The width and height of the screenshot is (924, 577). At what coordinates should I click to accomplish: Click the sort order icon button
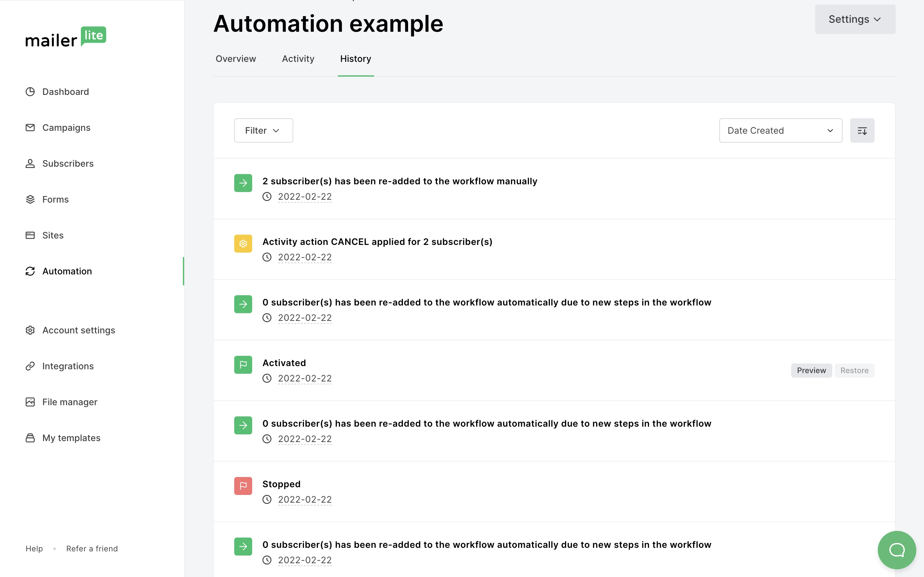pos(862,130)
